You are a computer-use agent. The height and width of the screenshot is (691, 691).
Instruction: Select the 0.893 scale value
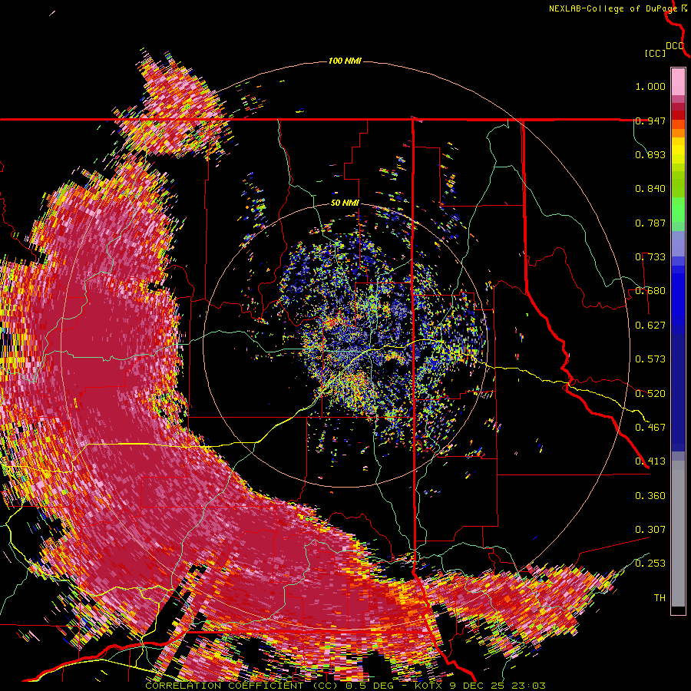pos(650,154)
